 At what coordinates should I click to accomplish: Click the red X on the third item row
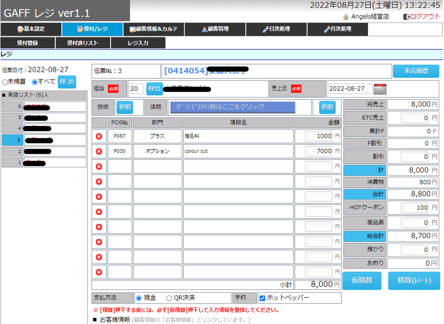pyautogui.click(x=99, y=166)
